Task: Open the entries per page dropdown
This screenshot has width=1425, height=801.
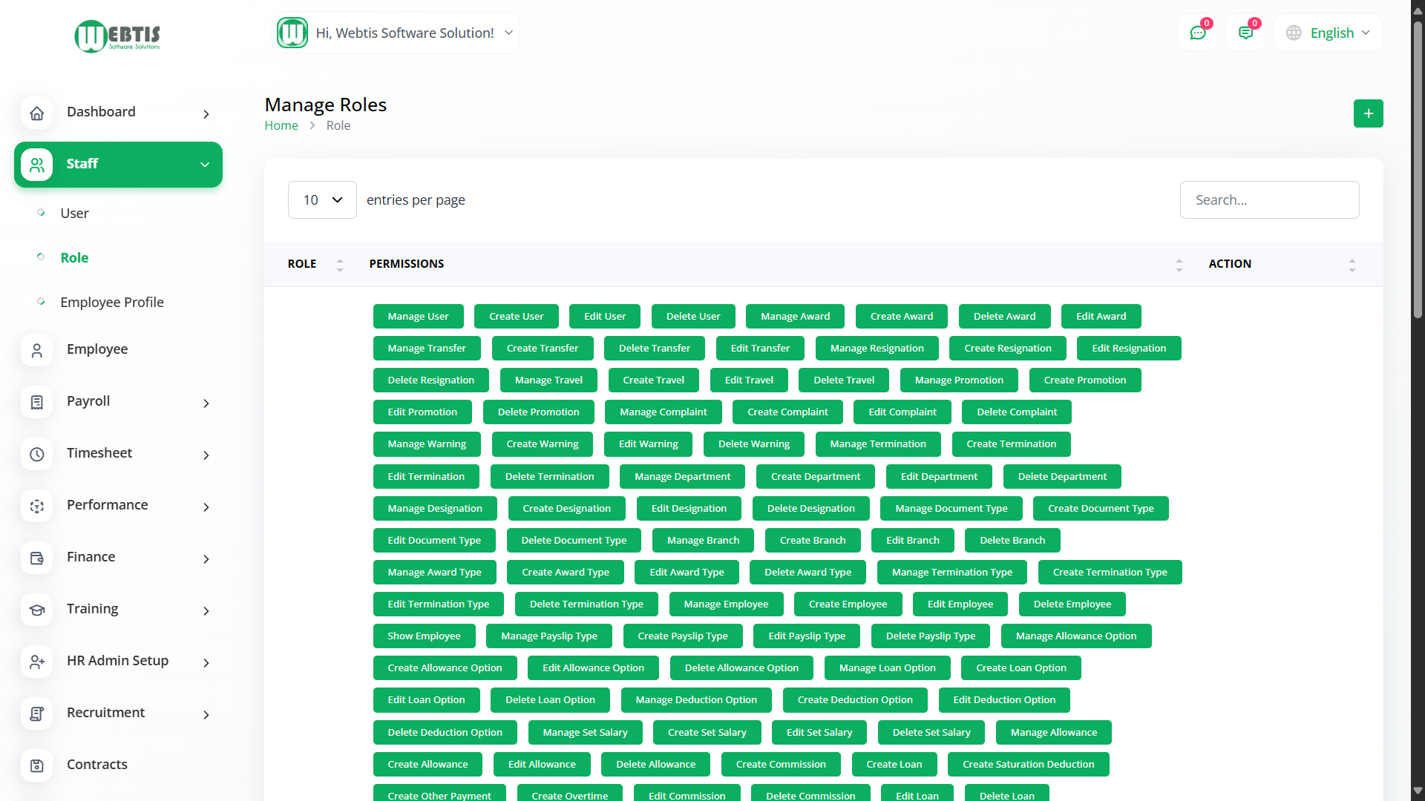Action: 322,200
